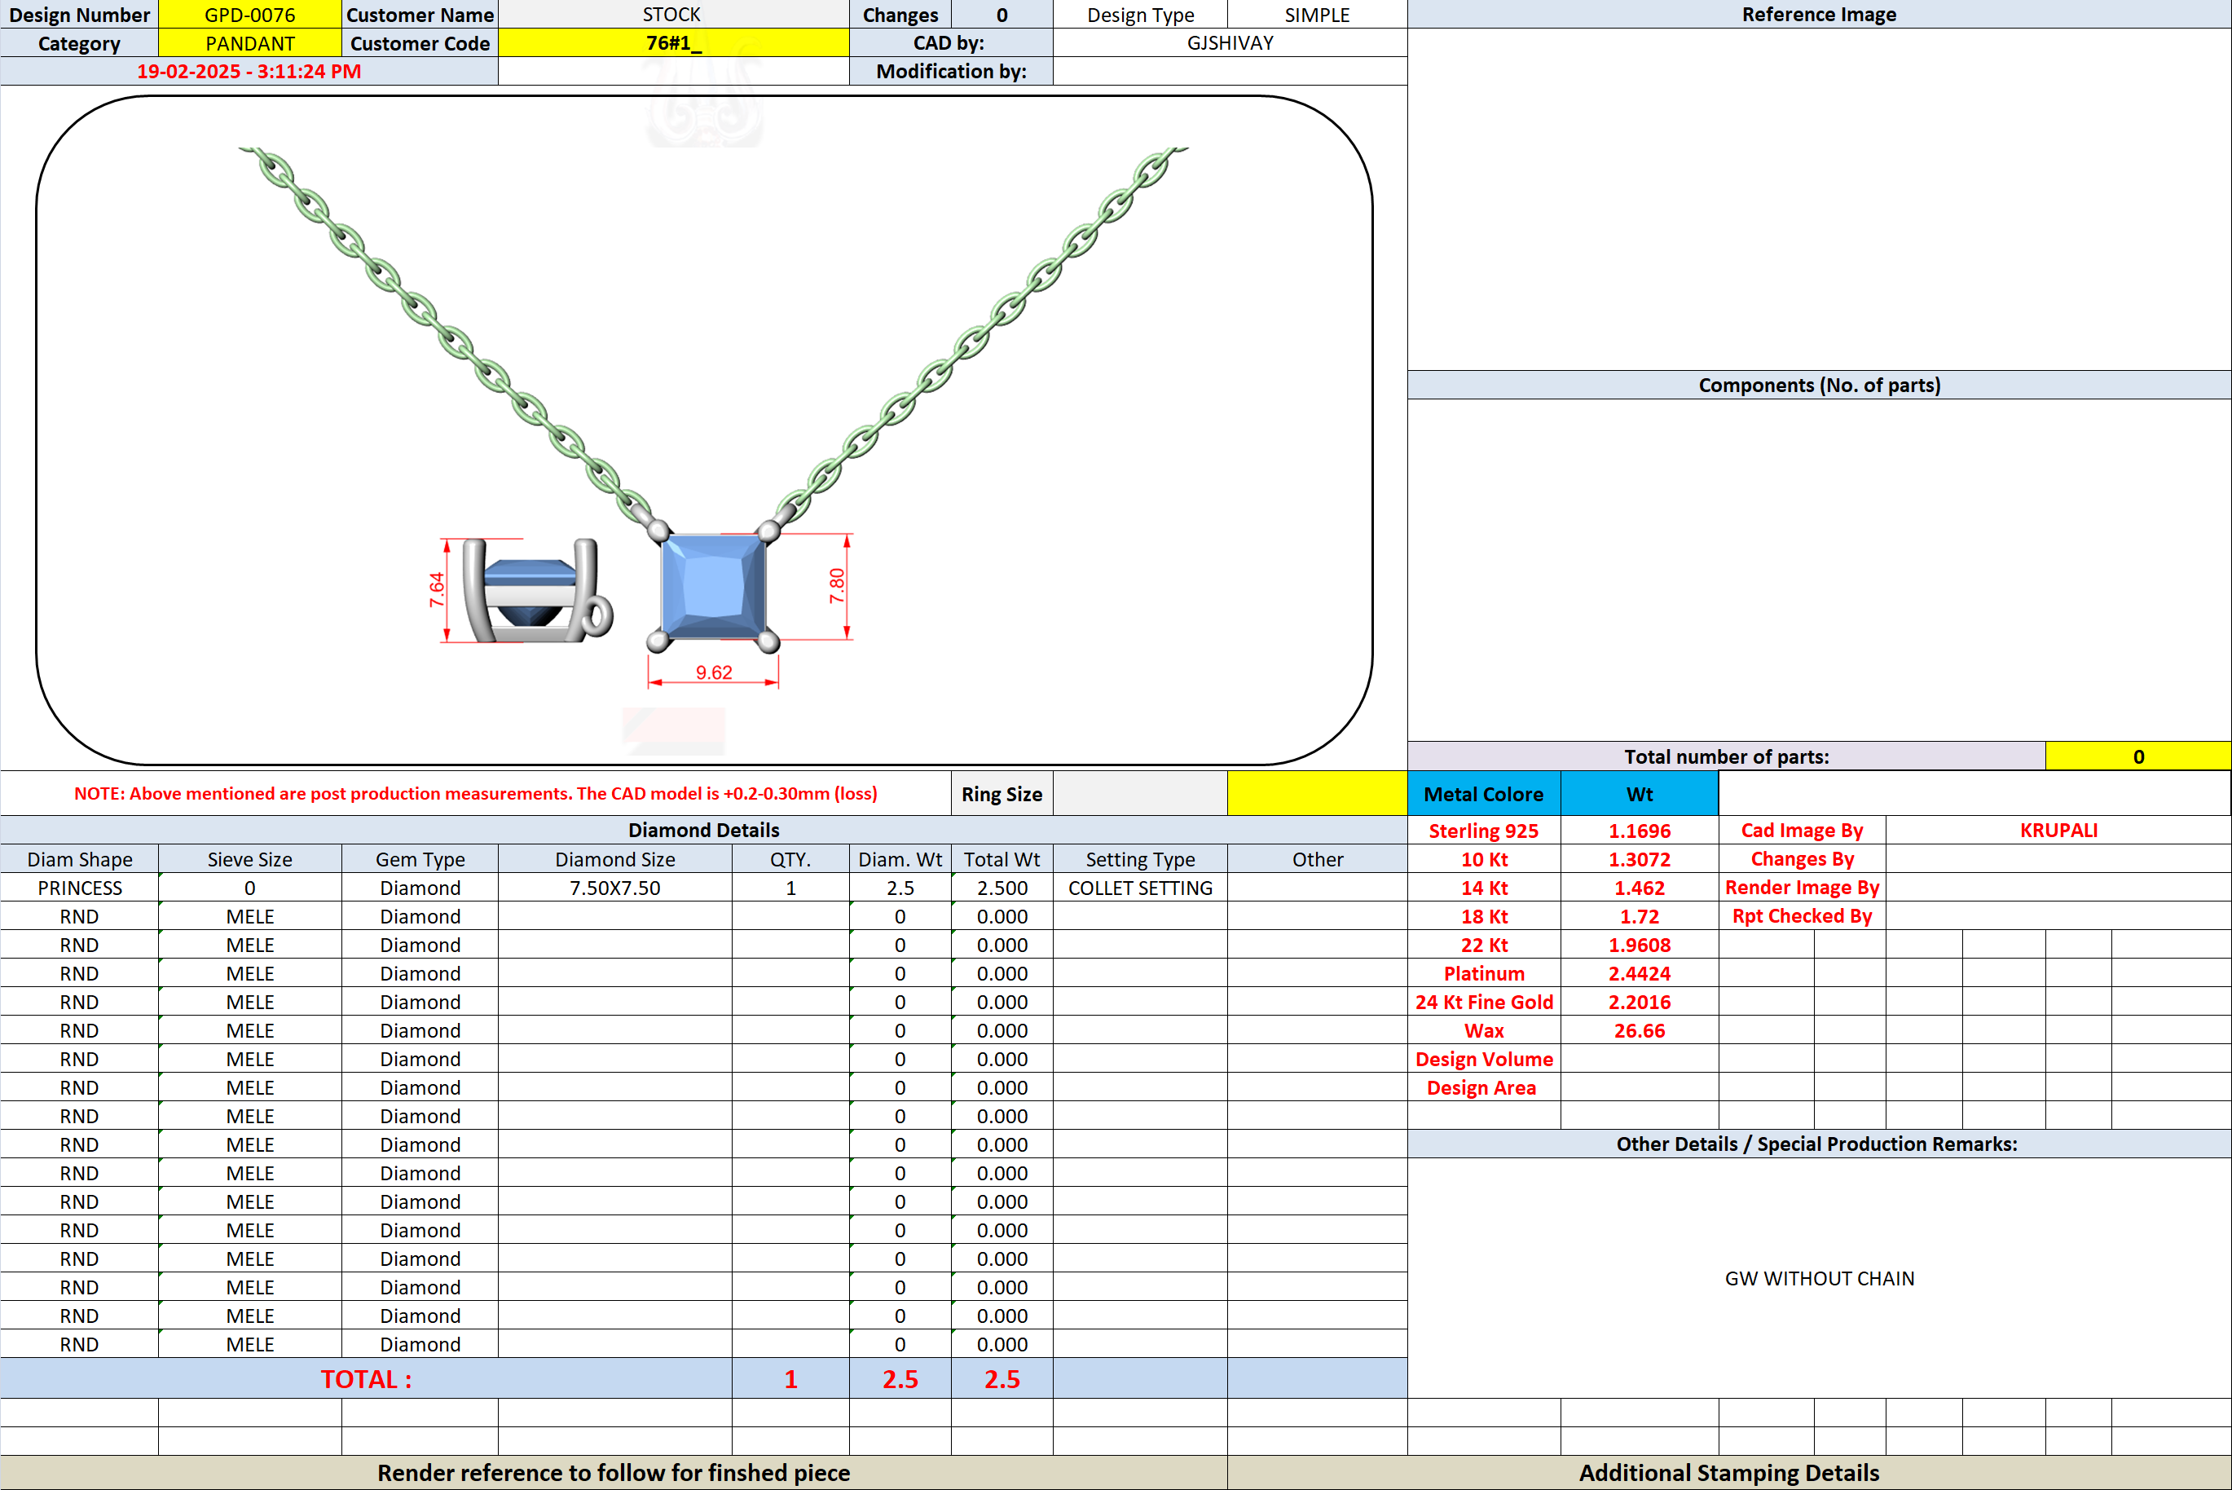The width and height of the screenshot is (2232, 1490).
Task: Click the empty Modification by value cell
Action: tap(1230, 71)
